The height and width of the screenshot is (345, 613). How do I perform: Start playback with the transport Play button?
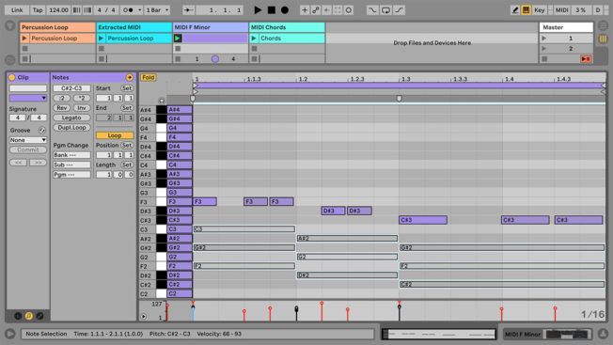[258, 9]
